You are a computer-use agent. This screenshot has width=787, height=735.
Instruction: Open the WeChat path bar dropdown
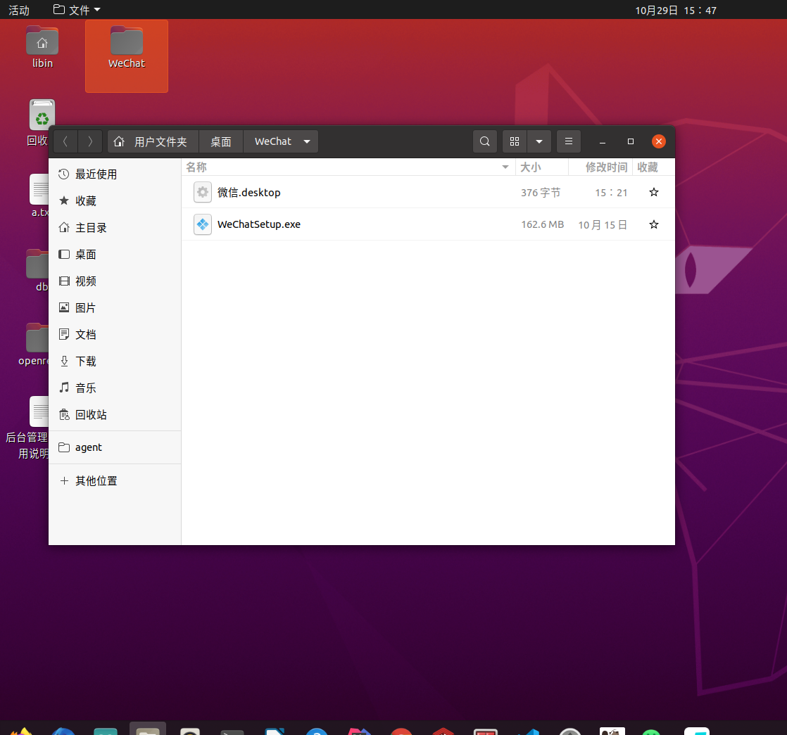point(307,141)
